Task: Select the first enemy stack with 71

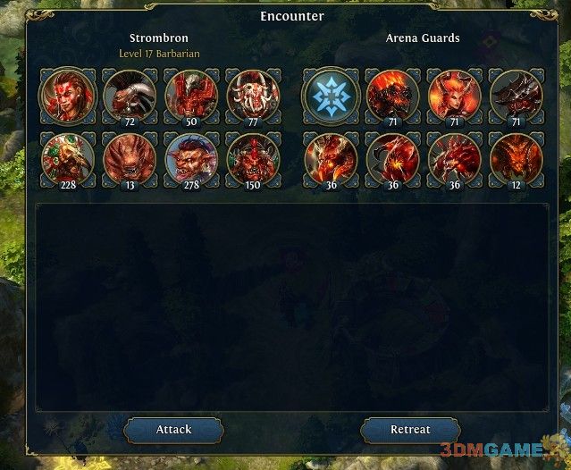Action: click(392, 97)
